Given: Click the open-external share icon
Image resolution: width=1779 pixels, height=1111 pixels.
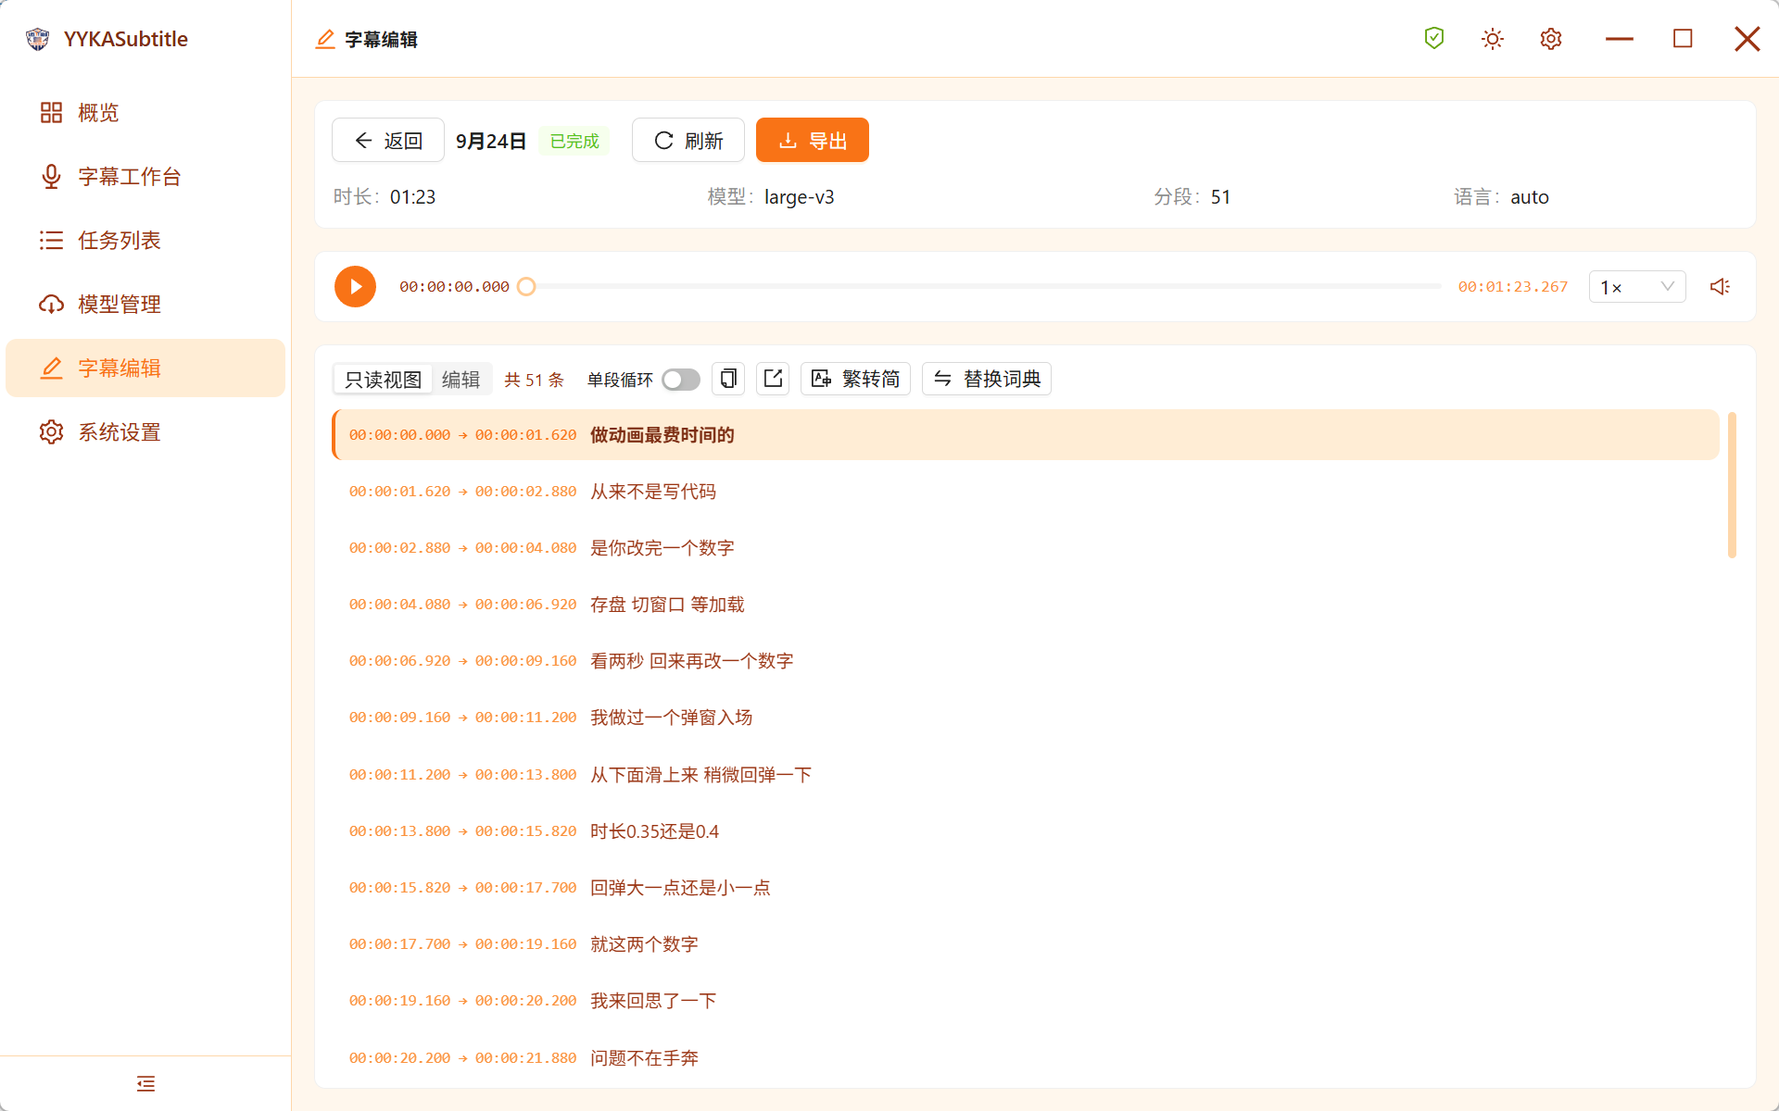Looking at the screenshot, I should [x=773, y=379].
